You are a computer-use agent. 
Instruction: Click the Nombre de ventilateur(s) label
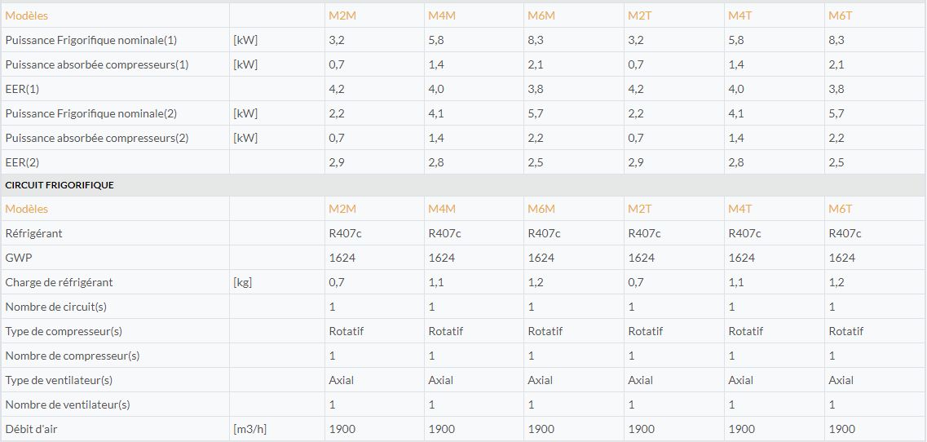click(x=68, y=404)
